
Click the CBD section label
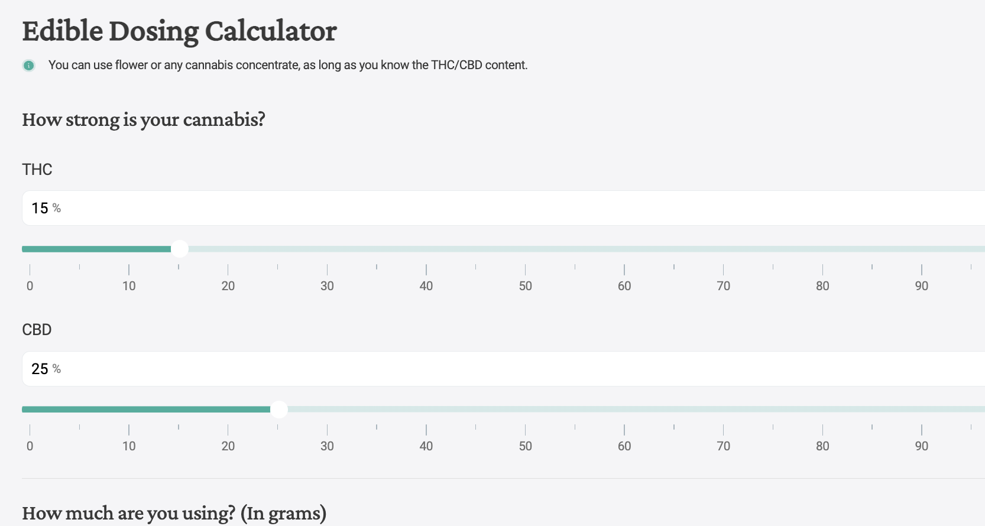(x=37, y=330)
